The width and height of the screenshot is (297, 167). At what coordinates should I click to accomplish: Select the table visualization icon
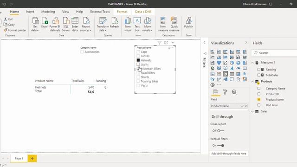click(x=232, y=74)
